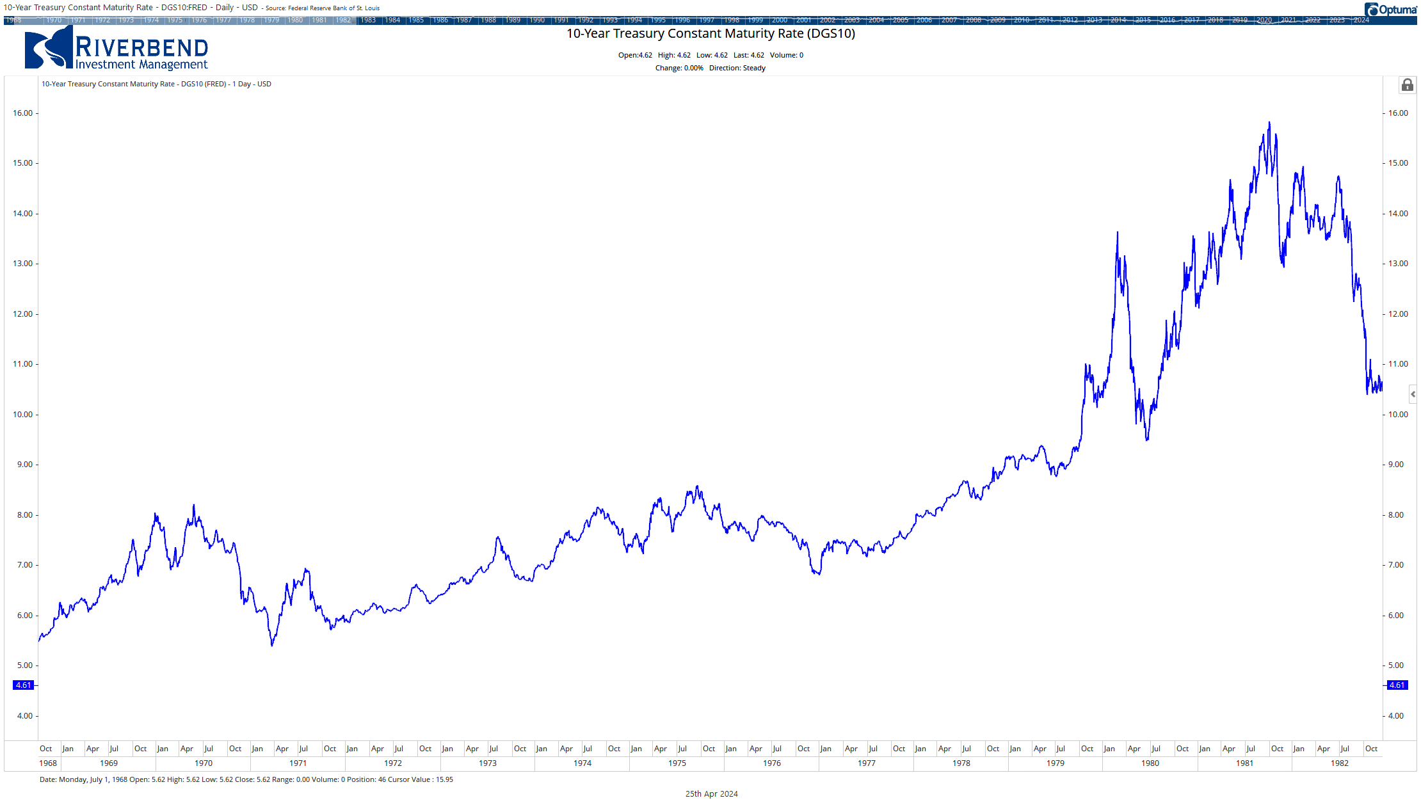
Task: Click the right-axis 4.61 price tag
Action: pos(1397,685)
